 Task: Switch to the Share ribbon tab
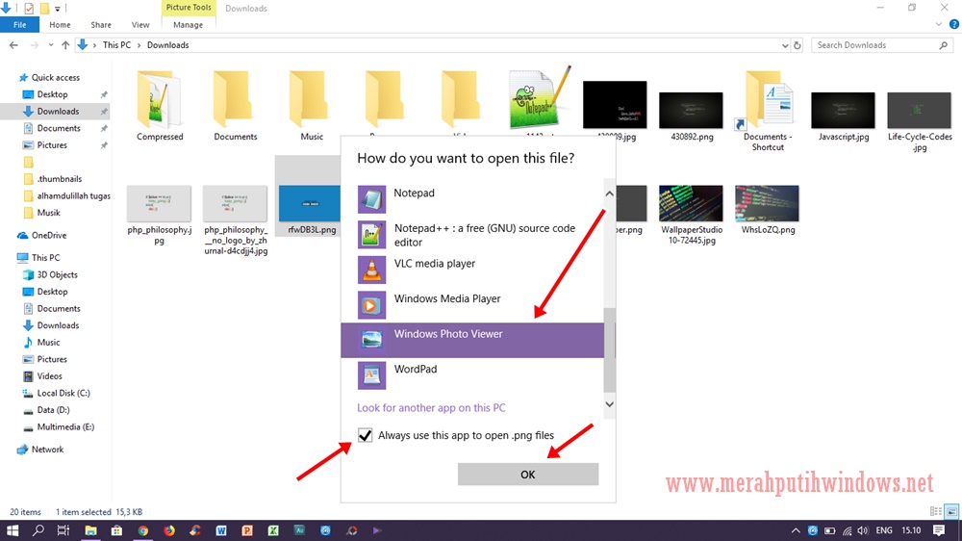tap(101, 25)
